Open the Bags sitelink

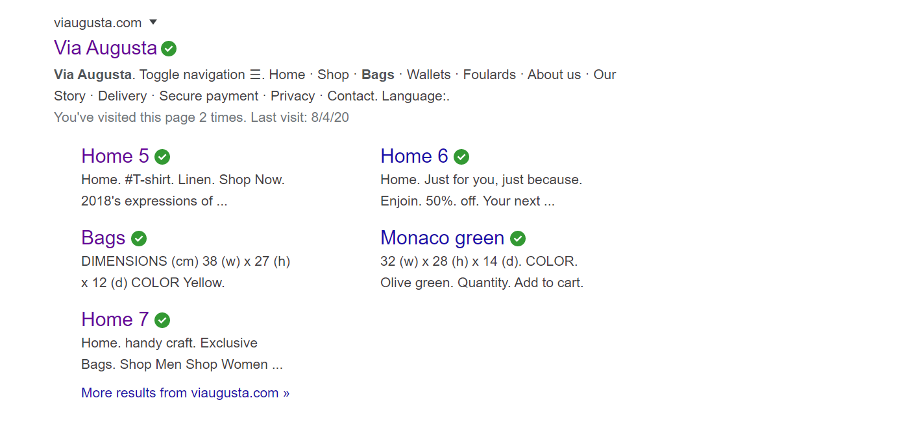click(x=103, y=238)
